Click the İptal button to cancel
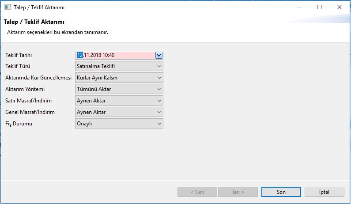Viewport: 351px width, 204px height. [x=324, y=192]
